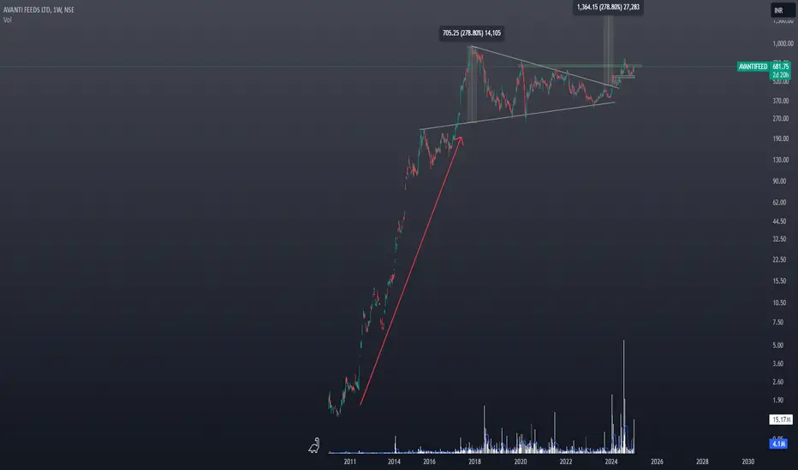
Task: Click the 370.00 price axis label
Action: point(781,101)
